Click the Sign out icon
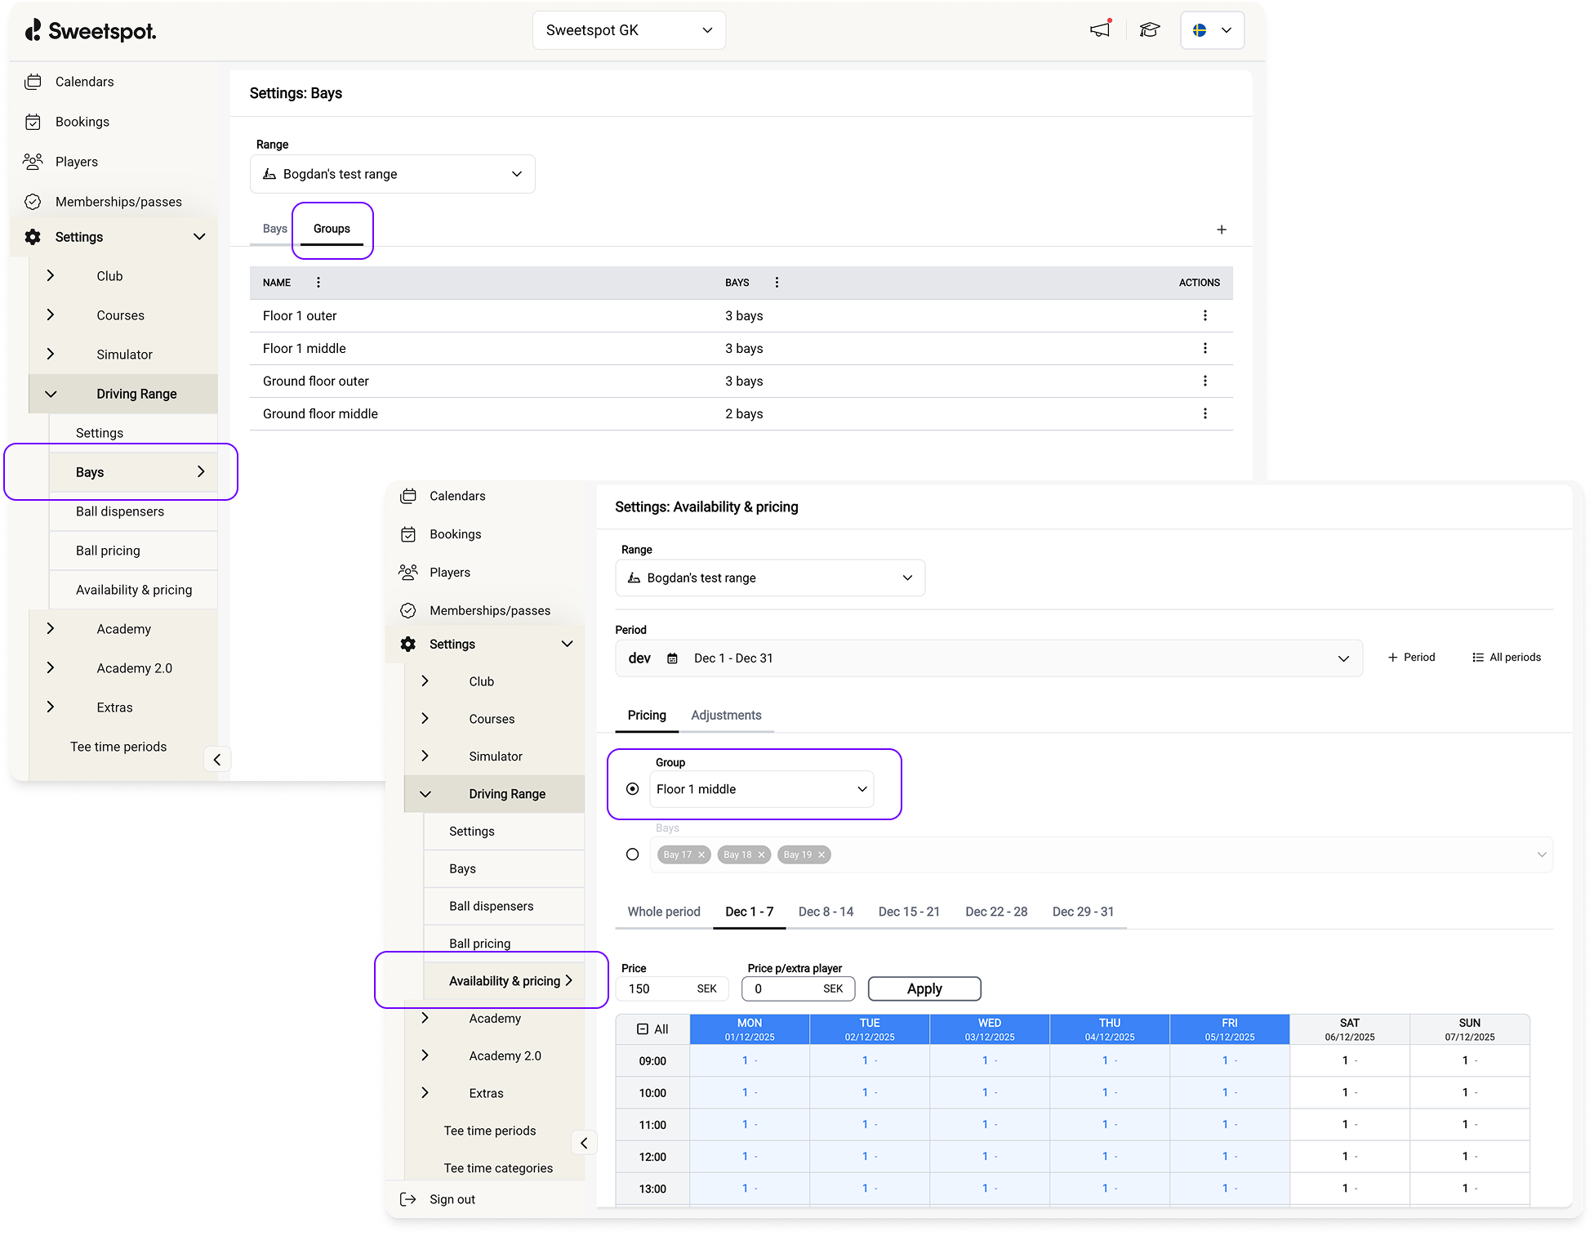 coord(408,1199)
